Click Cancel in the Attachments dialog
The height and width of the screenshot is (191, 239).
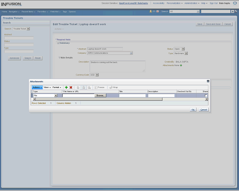coord(204,110)
